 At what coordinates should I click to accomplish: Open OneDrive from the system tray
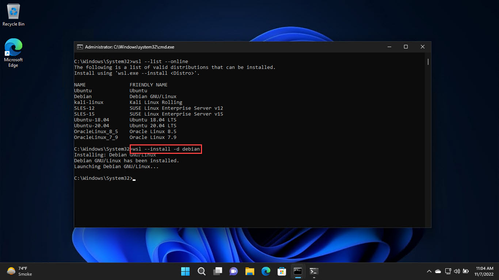tap(438, 271)
